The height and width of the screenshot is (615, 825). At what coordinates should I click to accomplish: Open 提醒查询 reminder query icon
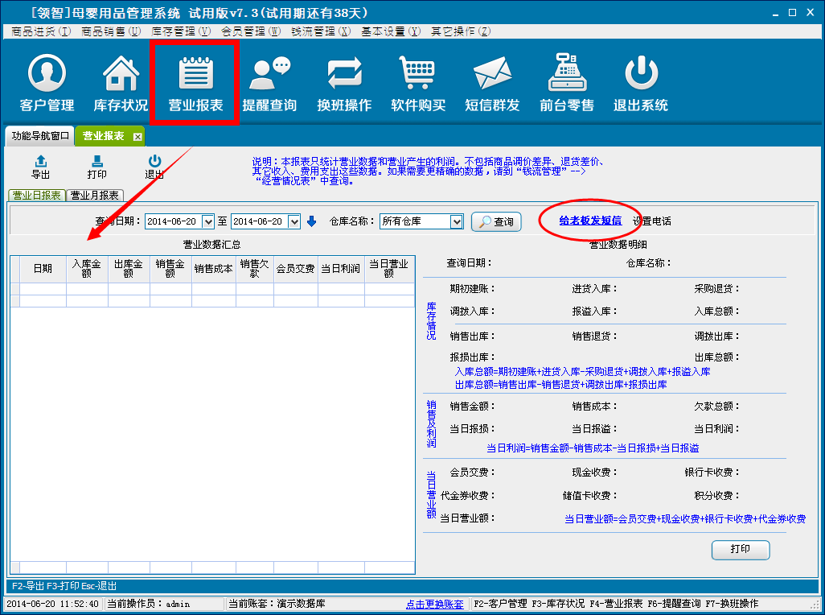tap(269, 75)
